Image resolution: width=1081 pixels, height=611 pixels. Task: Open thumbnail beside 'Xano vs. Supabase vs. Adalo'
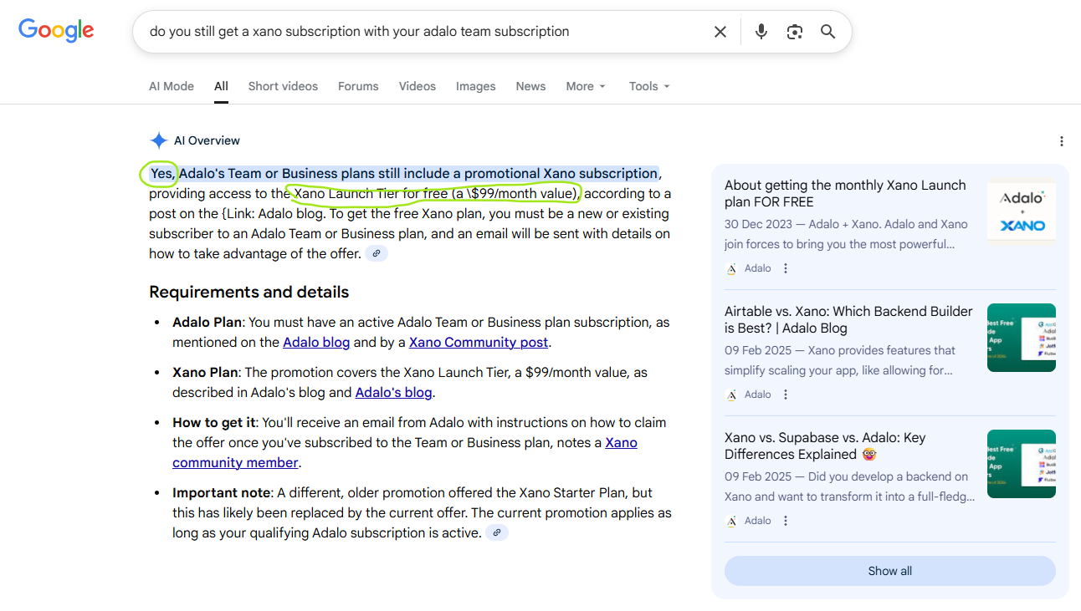pyautogui.click(x=1022, y=464)
